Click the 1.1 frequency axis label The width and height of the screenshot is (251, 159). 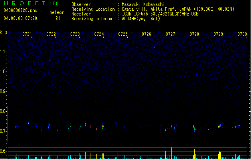pos(3,52)
